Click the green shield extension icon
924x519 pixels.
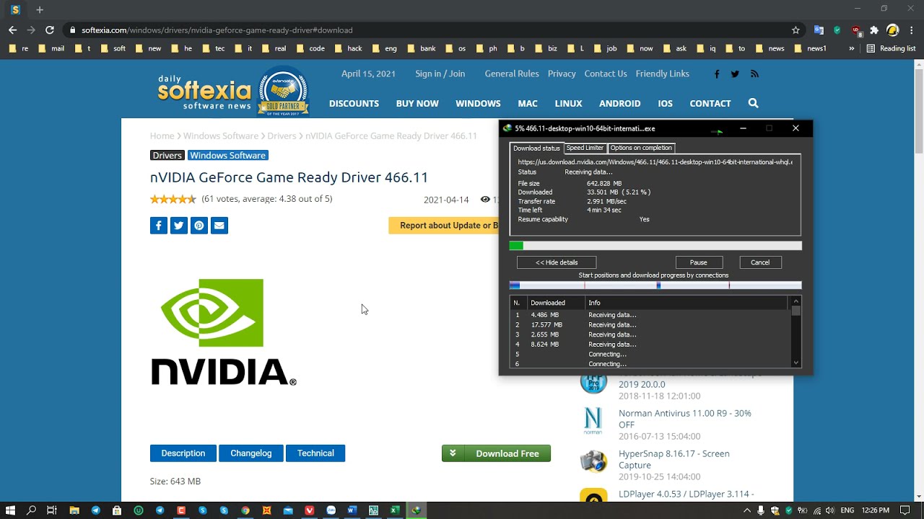coord(837,30)
